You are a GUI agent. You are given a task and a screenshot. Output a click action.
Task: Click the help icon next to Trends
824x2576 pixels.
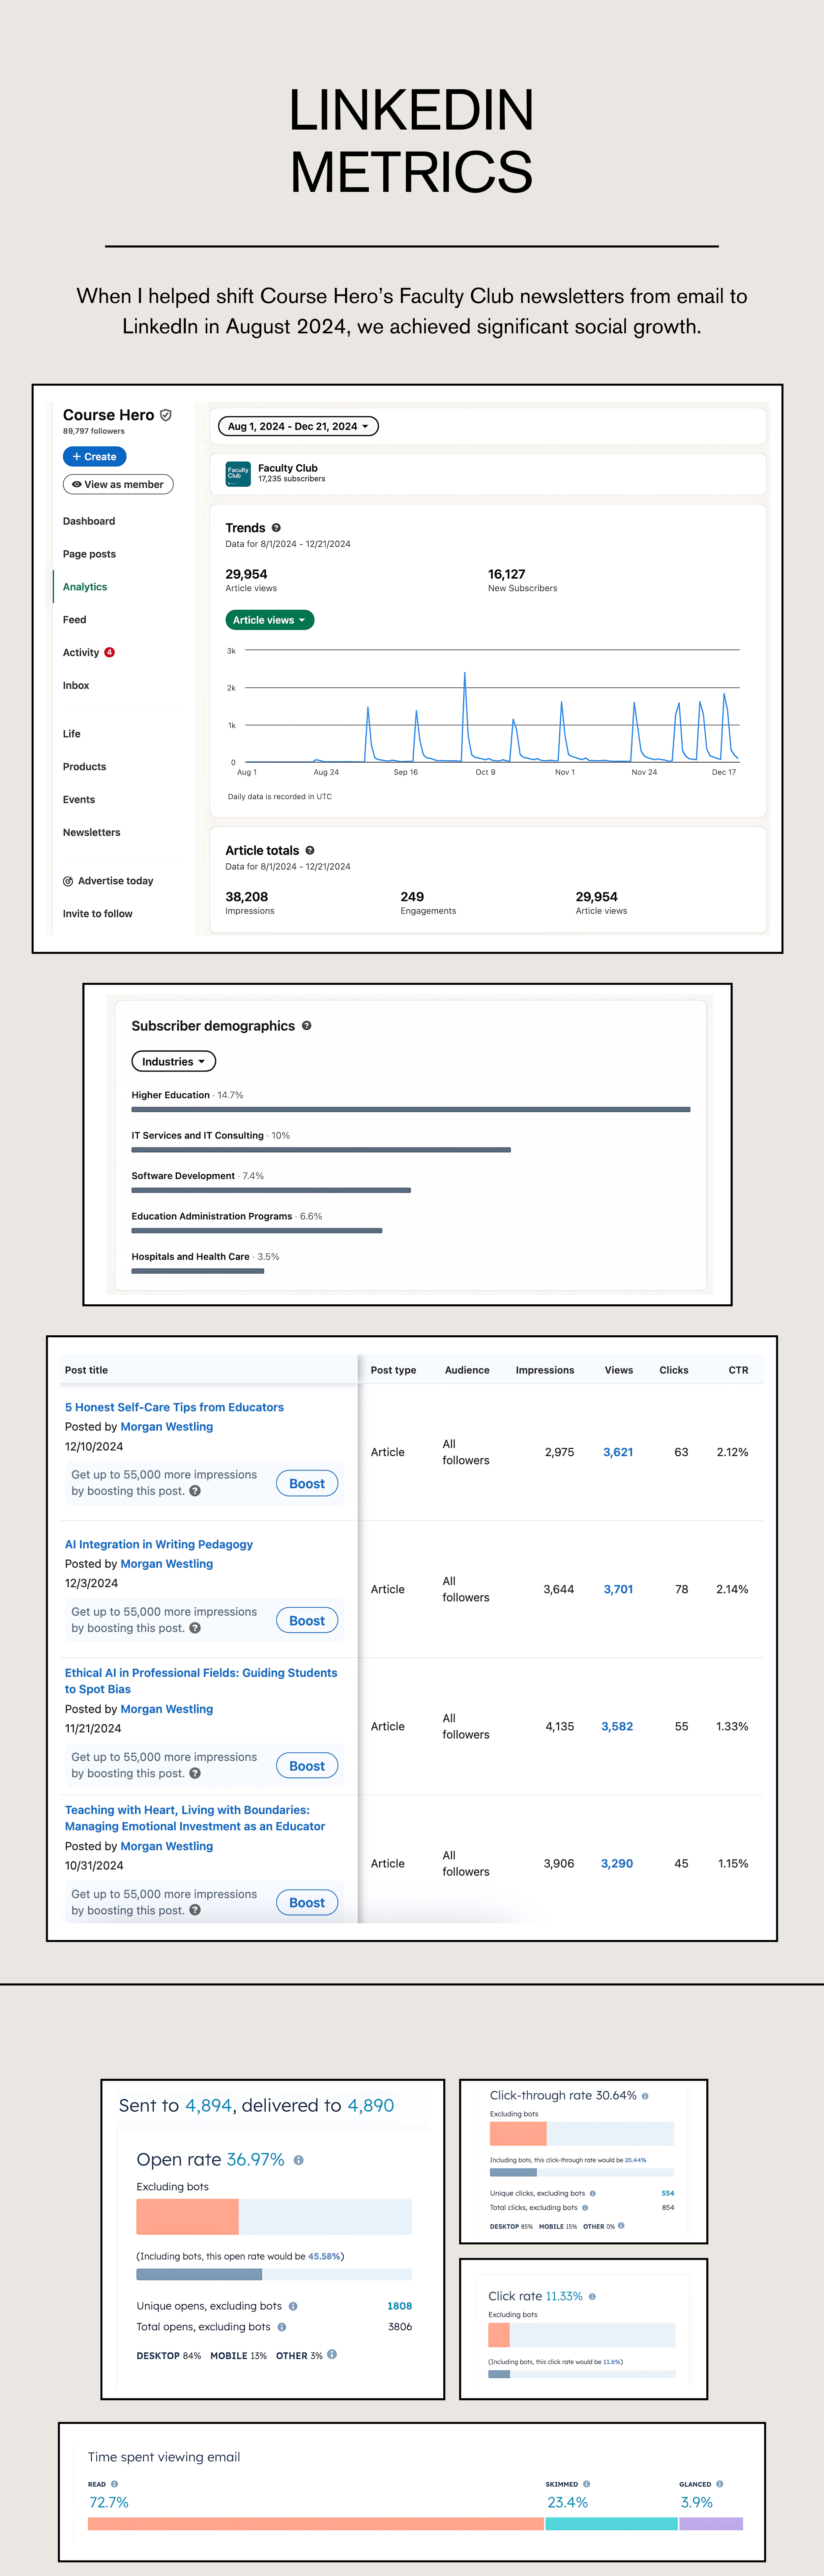276,528
